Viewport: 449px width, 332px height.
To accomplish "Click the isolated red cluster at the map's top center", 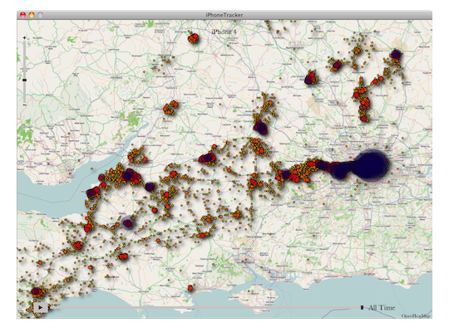I will pos(193,38).
